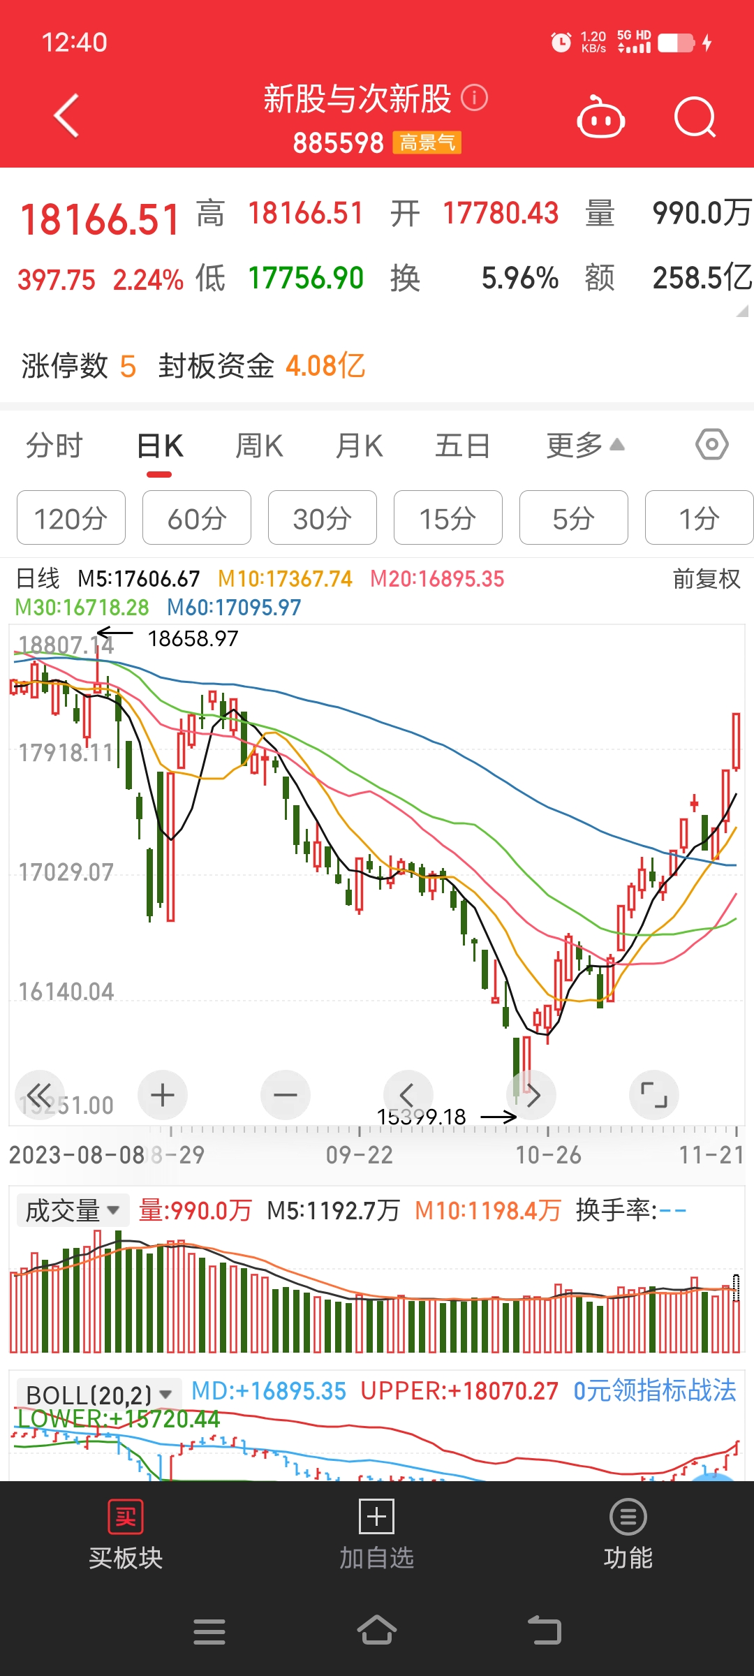The height and width of the screenshot is (1676, 754).
Task: Select the 60分 interval button
Action: (197, 517)
